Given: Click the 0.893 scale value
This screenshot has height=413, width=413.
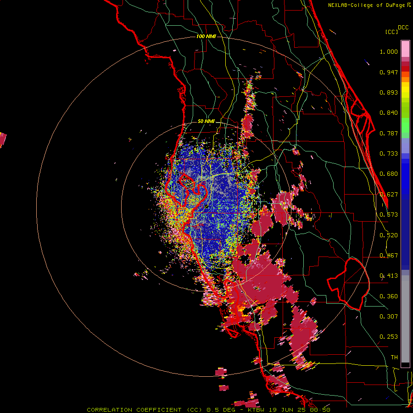Looking at the screenshot, I should pyautogui.click(x=389, y=92).
